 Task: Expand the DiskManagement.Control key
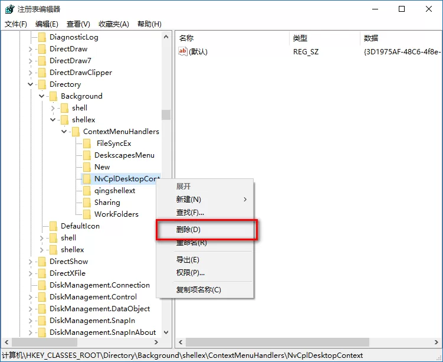coord(31,297)
